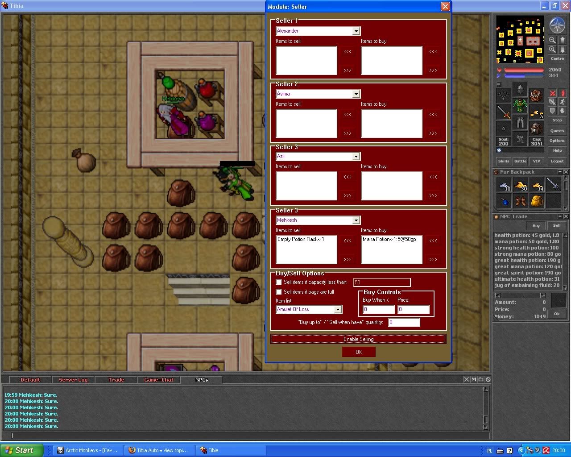Open the Amulet Of Loss item list dropdown
This screenshot has height=457, width=571.
click(x=338, y=309)
